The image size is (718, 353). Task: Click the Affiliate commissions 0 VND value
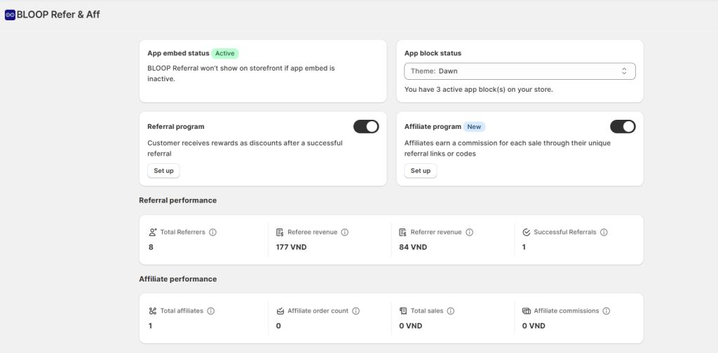click(x=534, y=326)
